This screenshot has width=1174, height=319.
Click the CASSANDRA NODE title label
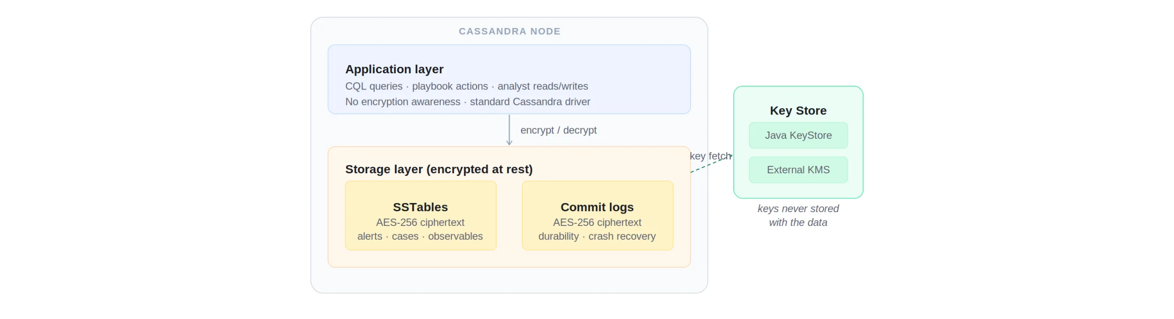tap(509, 31)
